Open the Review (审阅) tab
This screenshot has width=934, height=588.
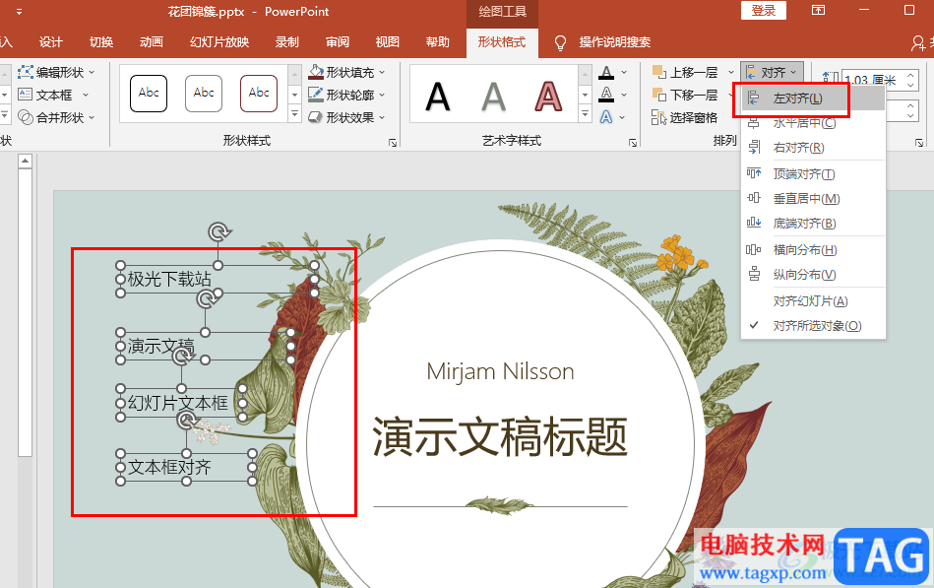(338, 42)
